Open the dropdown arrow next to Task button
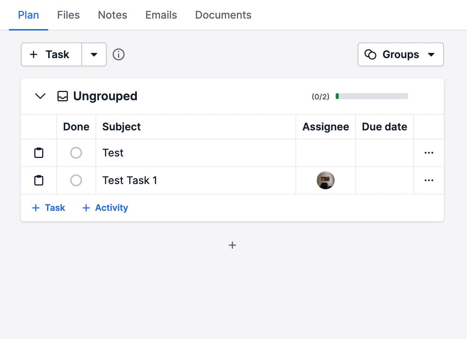Viewport: 467px width, 339px height. 94,54
